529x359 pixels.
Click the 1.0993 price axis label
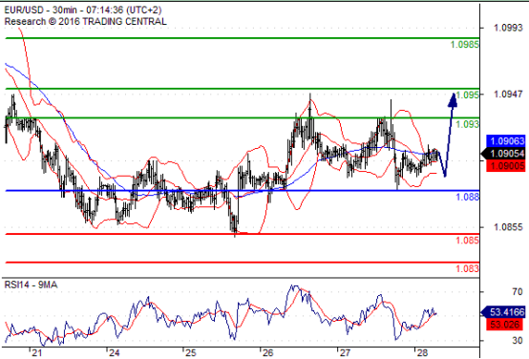508,28
